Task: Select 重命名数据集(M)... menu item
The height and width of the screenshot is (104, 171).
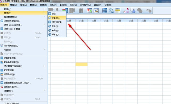Action: click(x=24, y=62)
